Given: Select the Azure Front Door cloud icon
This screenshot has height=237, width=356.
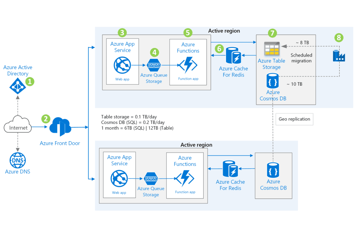Looking at the screenshot, I should point(60,127).
